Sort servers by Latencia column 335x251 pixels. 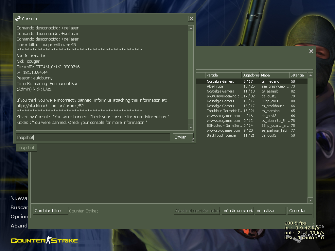point(298,75)
